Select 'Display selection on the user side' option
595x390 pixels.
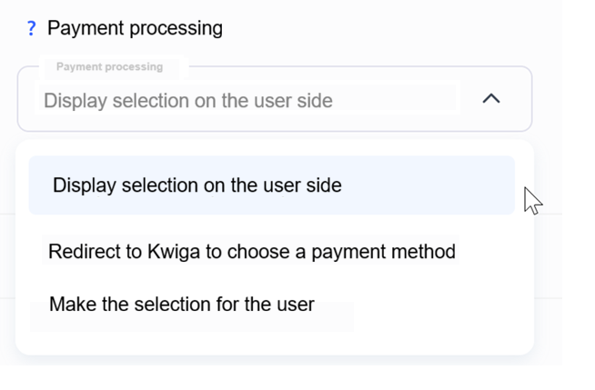tap(197, 185)
